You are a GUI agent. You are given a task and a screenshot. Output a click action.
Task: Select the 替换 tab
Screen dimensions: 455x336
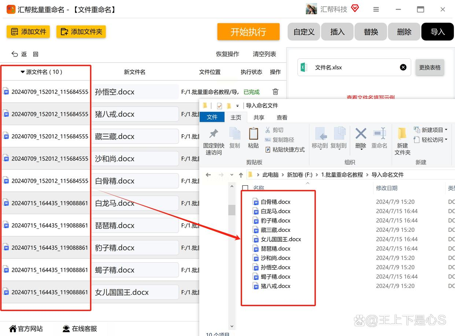[371, 32]
